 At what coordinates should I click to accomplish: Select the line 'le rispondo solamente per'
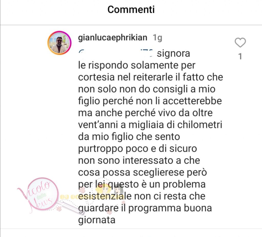pos(137,65)
